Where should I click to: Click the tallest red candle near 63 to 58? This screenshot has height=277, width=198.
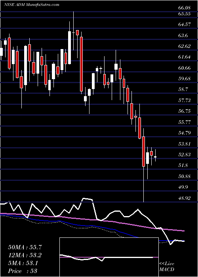click(81, 64)
